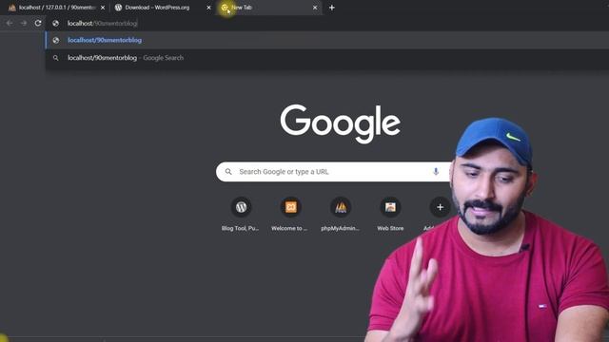
Task: Open the Welcome to XAMPP shortcut
Action: (290, 214)
